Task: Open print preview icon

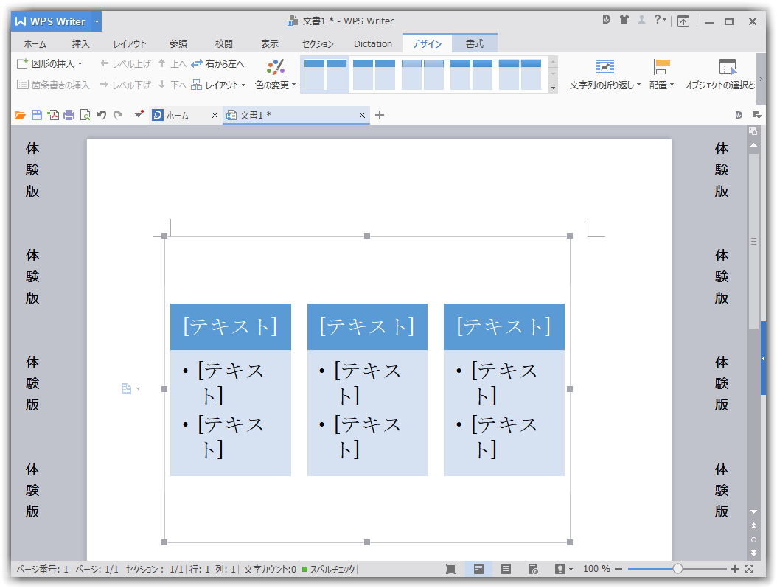Action: [x=86, y=115]
